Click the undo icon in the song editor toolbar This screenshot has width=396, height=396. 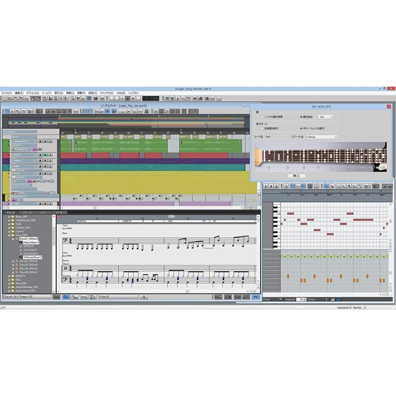(x=30, y=110)
